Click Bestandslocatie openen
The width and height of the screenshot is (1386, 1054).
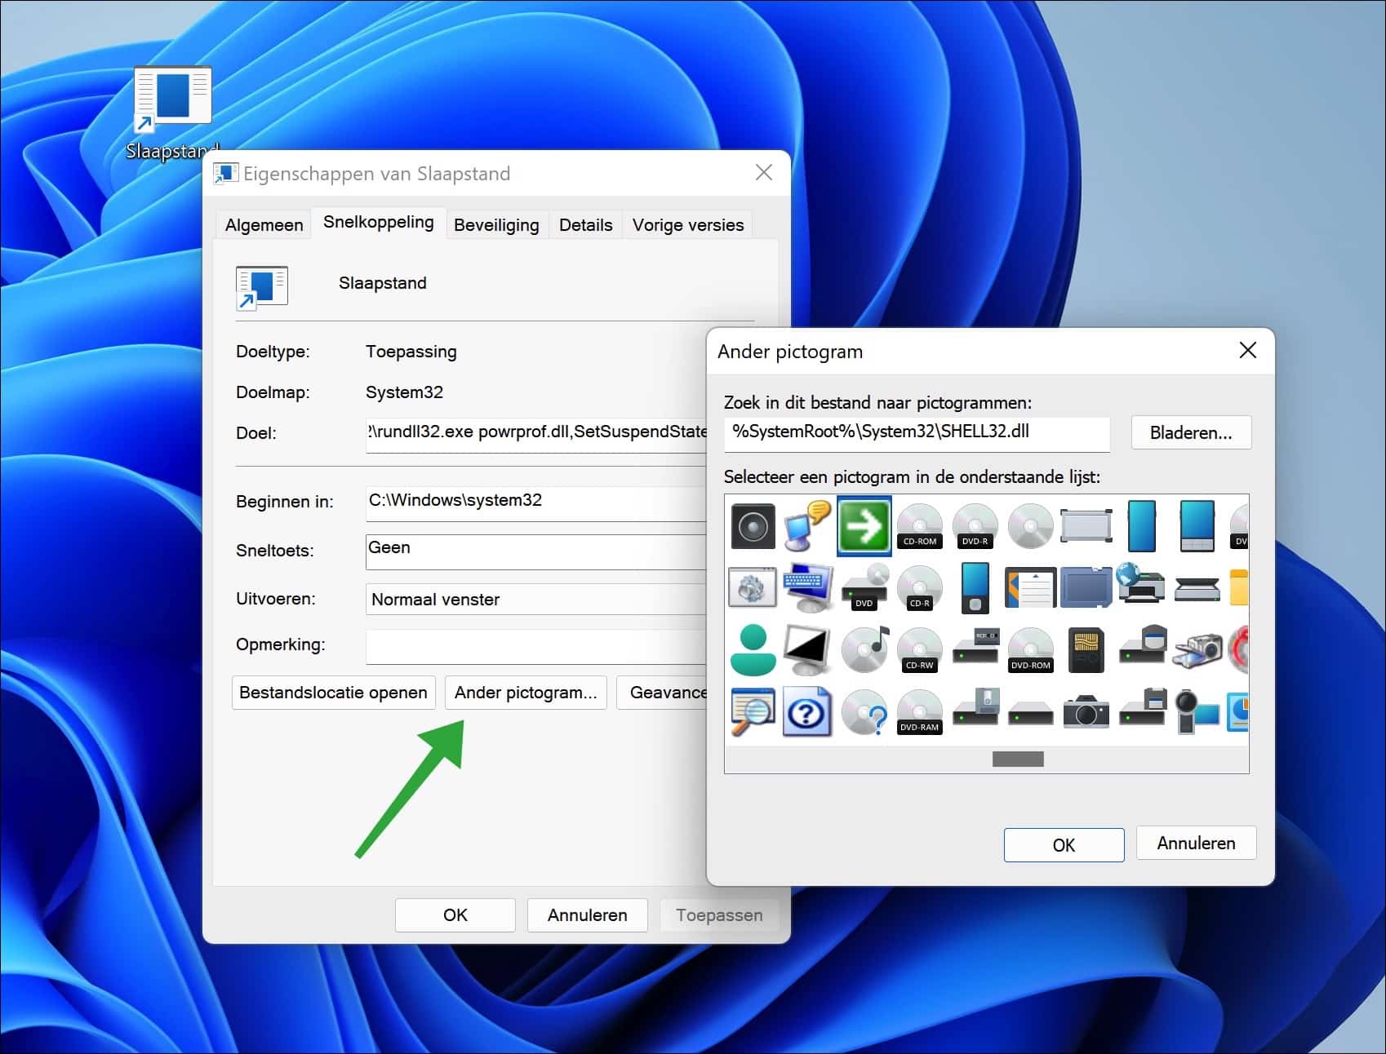(x=333, y=692)
